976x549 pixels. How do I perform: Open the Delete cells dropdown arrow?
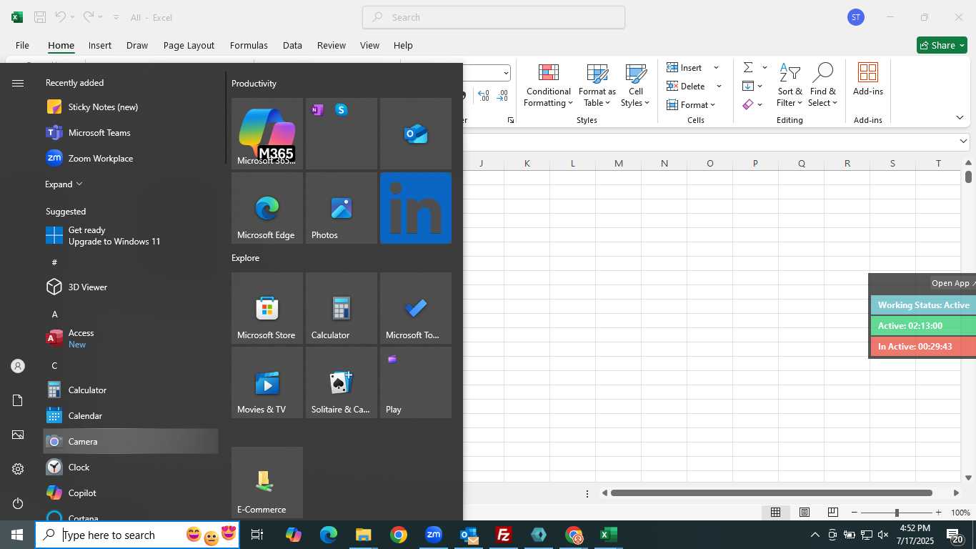point(719,86)
